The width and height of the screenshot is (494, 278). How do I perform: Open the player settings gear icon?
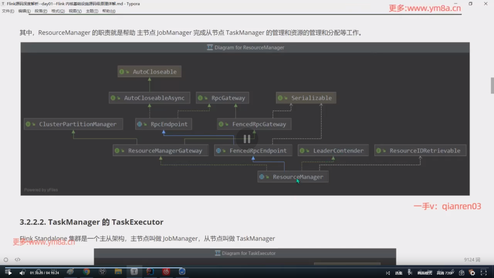473,273
